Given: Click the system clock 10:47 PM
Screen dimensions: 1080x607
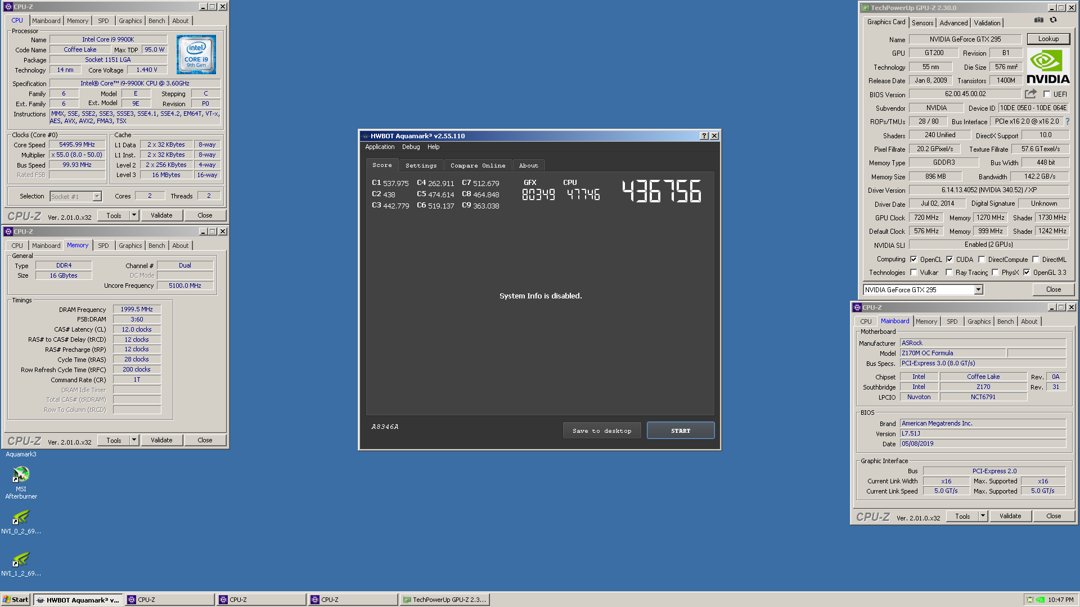Looking at the screenshot, I should click(x=1061, y=600).
